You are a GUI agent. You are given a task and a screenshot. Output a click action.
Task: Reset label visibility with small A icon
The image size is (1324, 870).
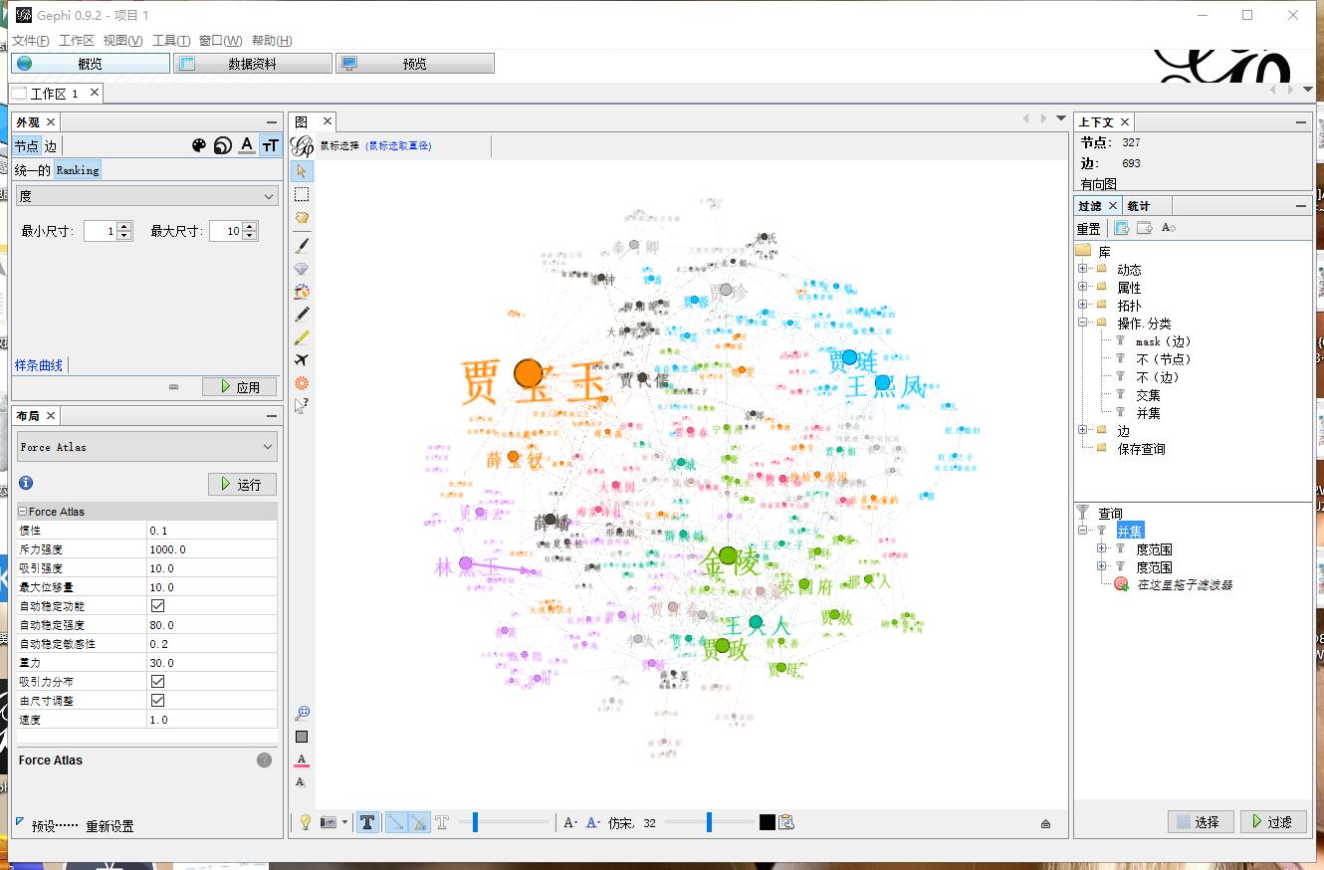coord(301,782)
